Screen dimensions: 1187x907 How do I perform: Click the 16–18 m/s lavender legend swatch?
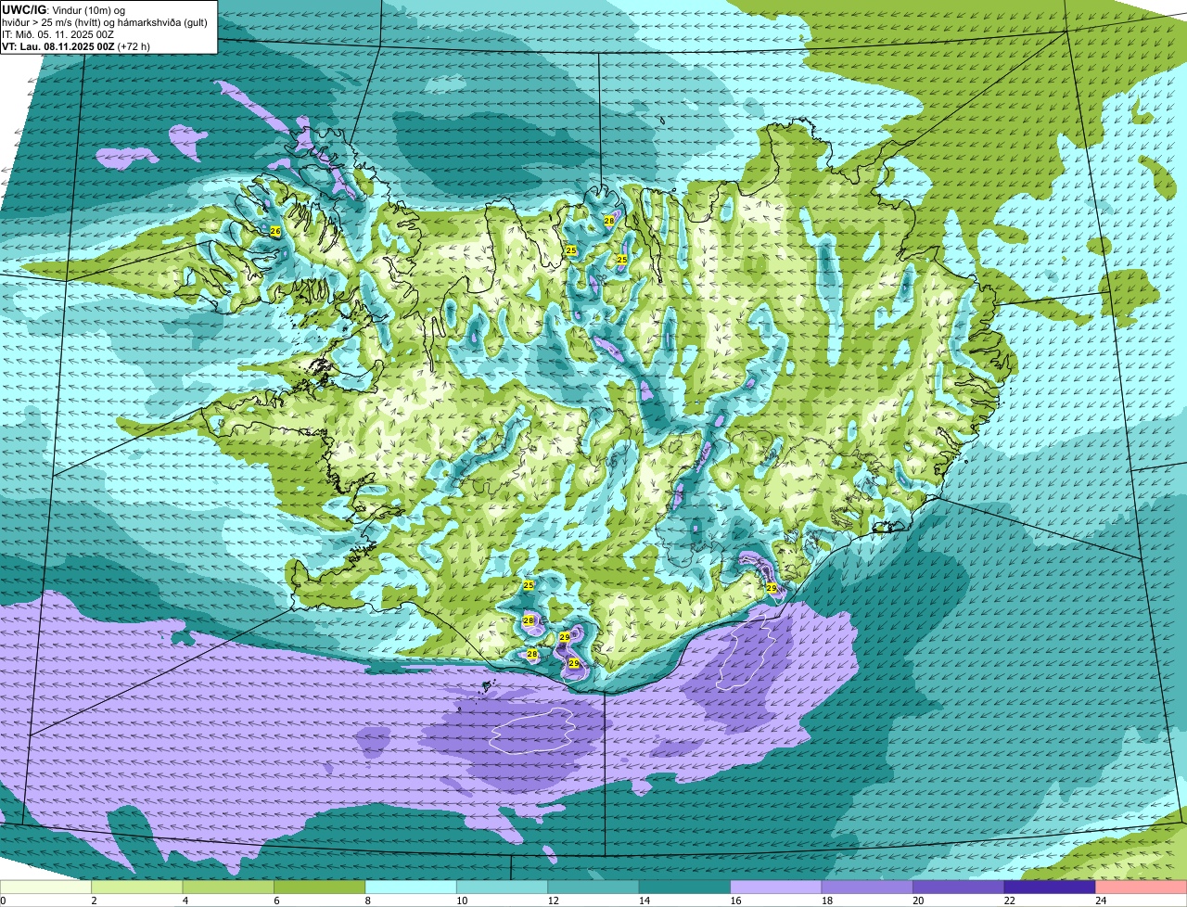776,887
